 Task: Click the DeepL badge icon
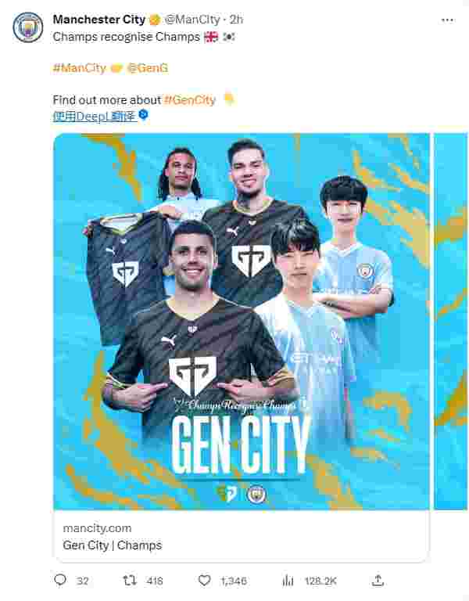pyautogui.click(x=143, y=114)
